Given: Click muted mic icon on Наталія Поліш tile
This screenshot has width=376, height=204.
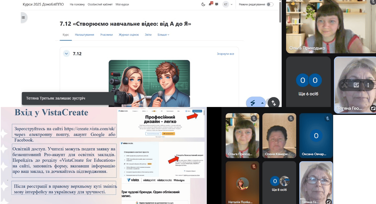Looking at the screenshot, I should click(x=254, y=166).
